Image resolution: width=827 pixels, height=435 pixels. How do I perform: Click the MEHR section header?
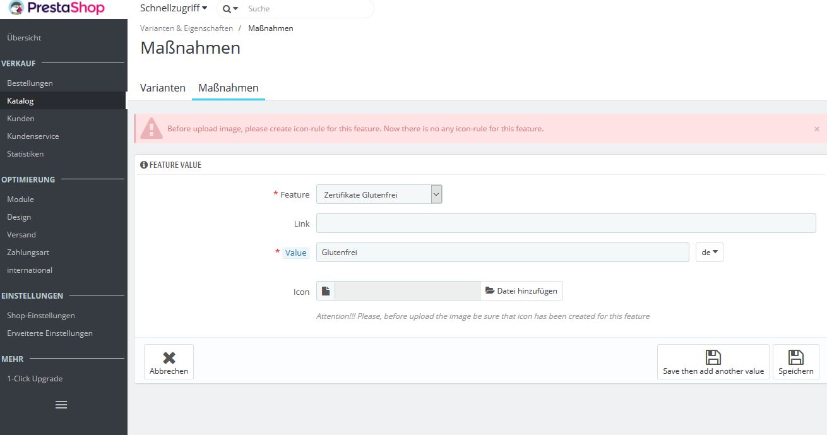13,359
